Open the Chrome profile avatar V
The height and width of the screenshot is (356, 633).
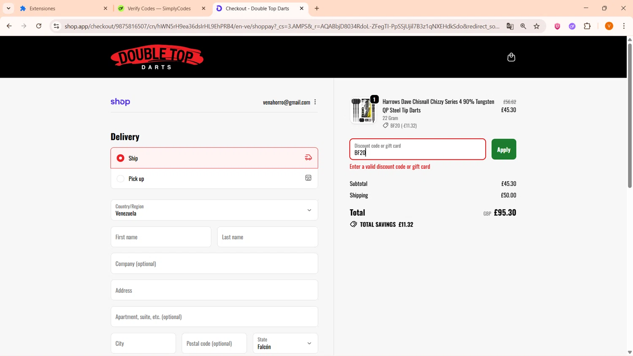tap(609, 26)
